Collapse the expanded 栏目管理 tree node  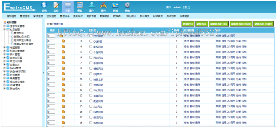pos(5,30)
